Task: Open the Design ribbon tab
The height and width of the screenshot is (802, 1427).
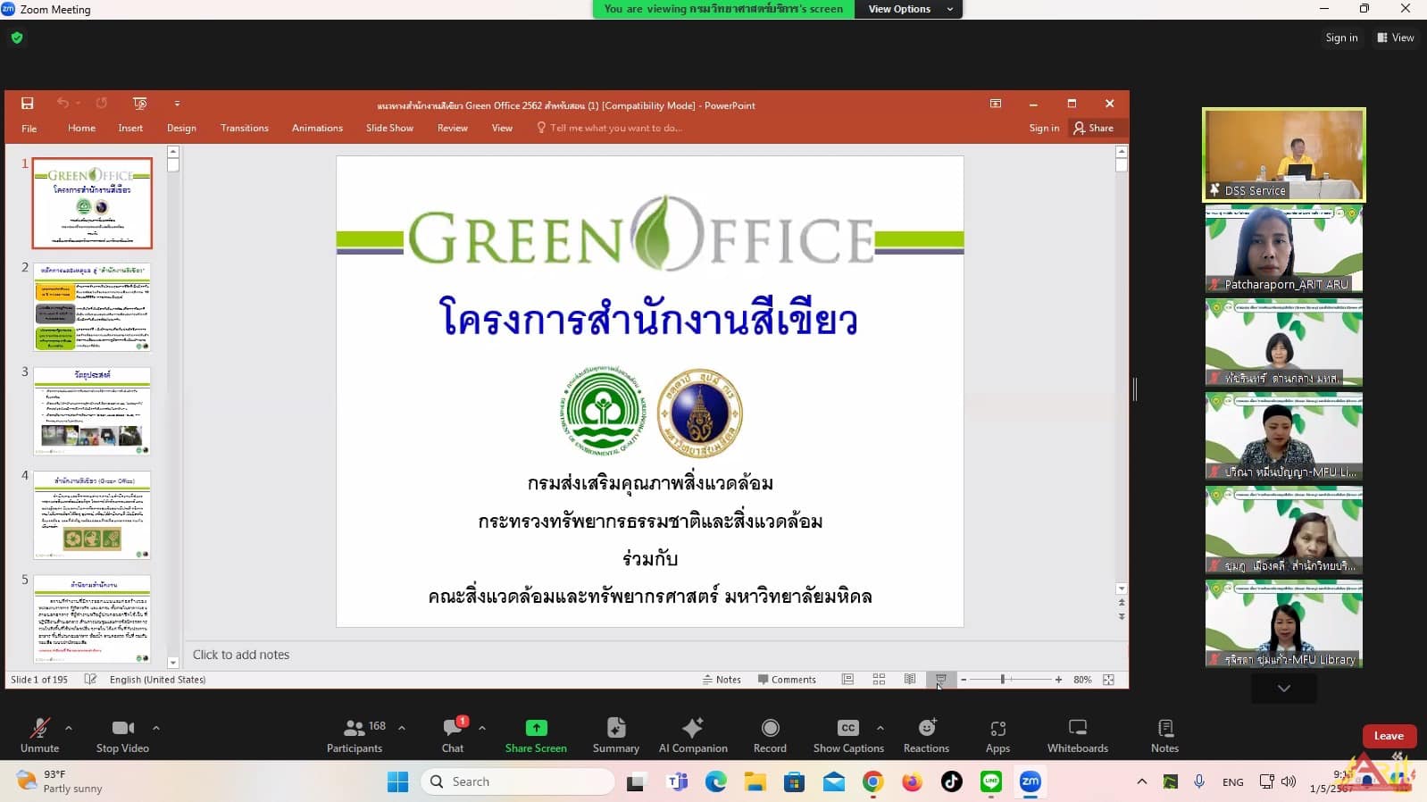Action: coord(181,128)
